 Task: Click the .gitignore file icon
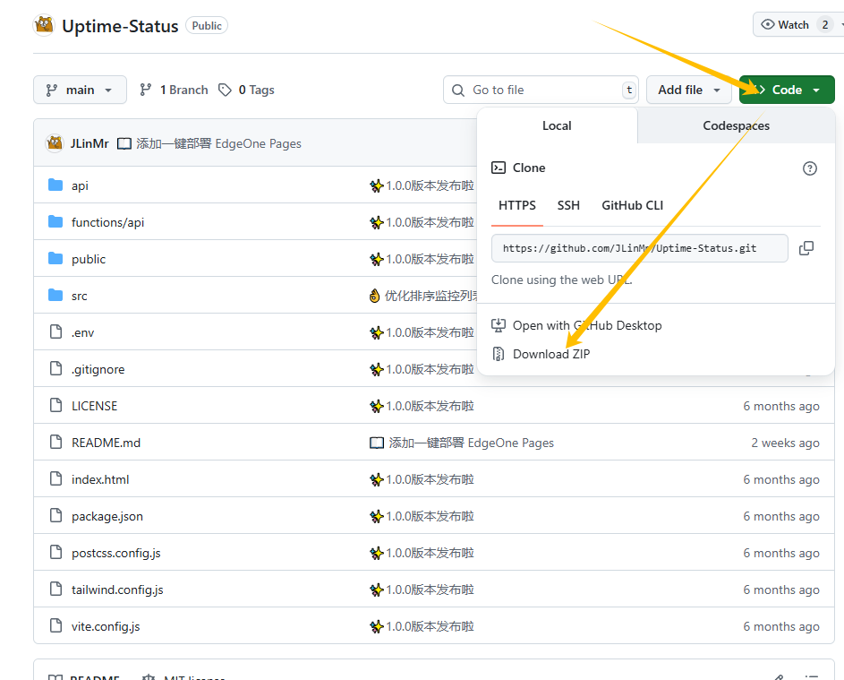[55, 368]
